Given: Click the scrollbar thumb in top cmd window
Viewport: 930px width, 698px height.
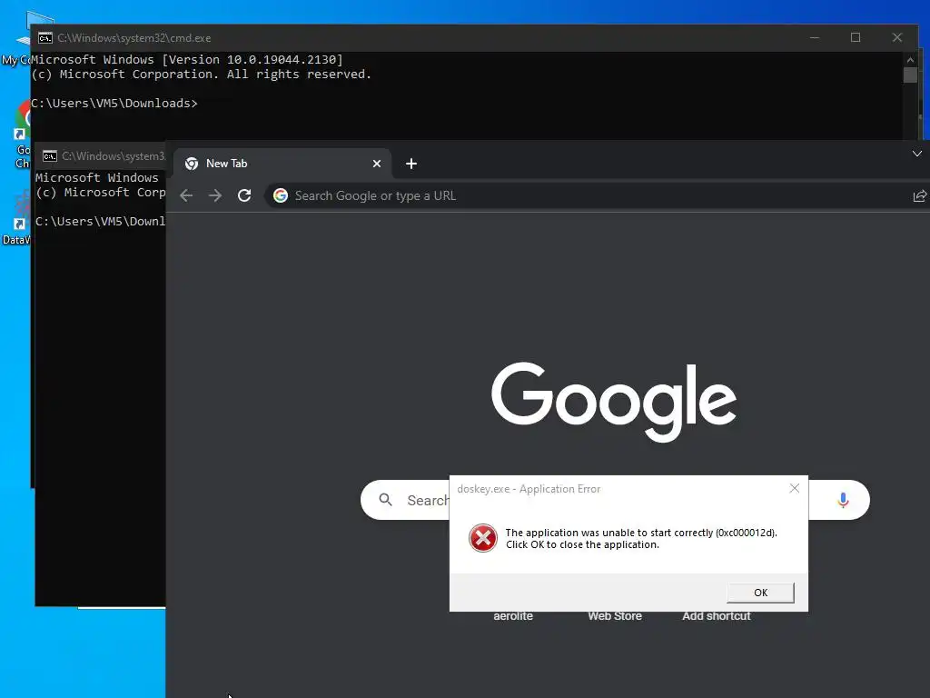Looking at the screenshot, I should 910,75.
